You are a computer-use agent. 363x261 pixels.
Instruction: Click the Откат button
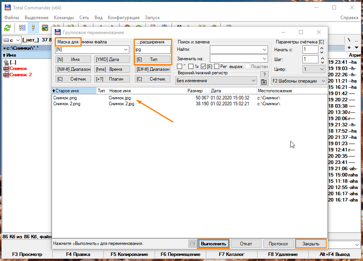tap(246, 244)
